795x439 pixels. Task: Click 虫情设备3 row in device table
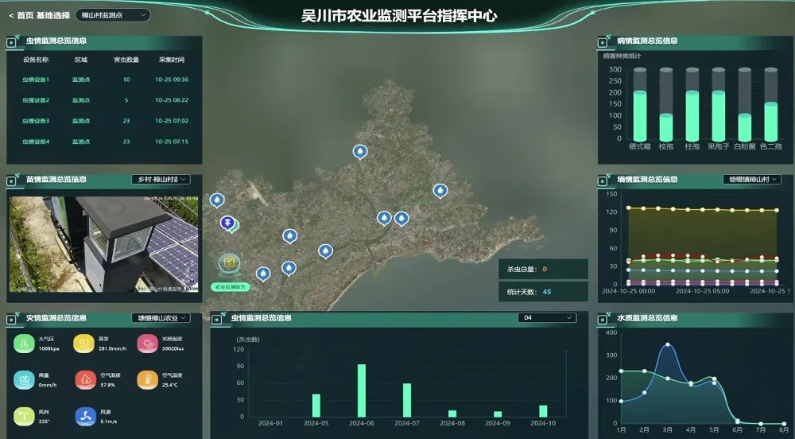click(36, 121)
